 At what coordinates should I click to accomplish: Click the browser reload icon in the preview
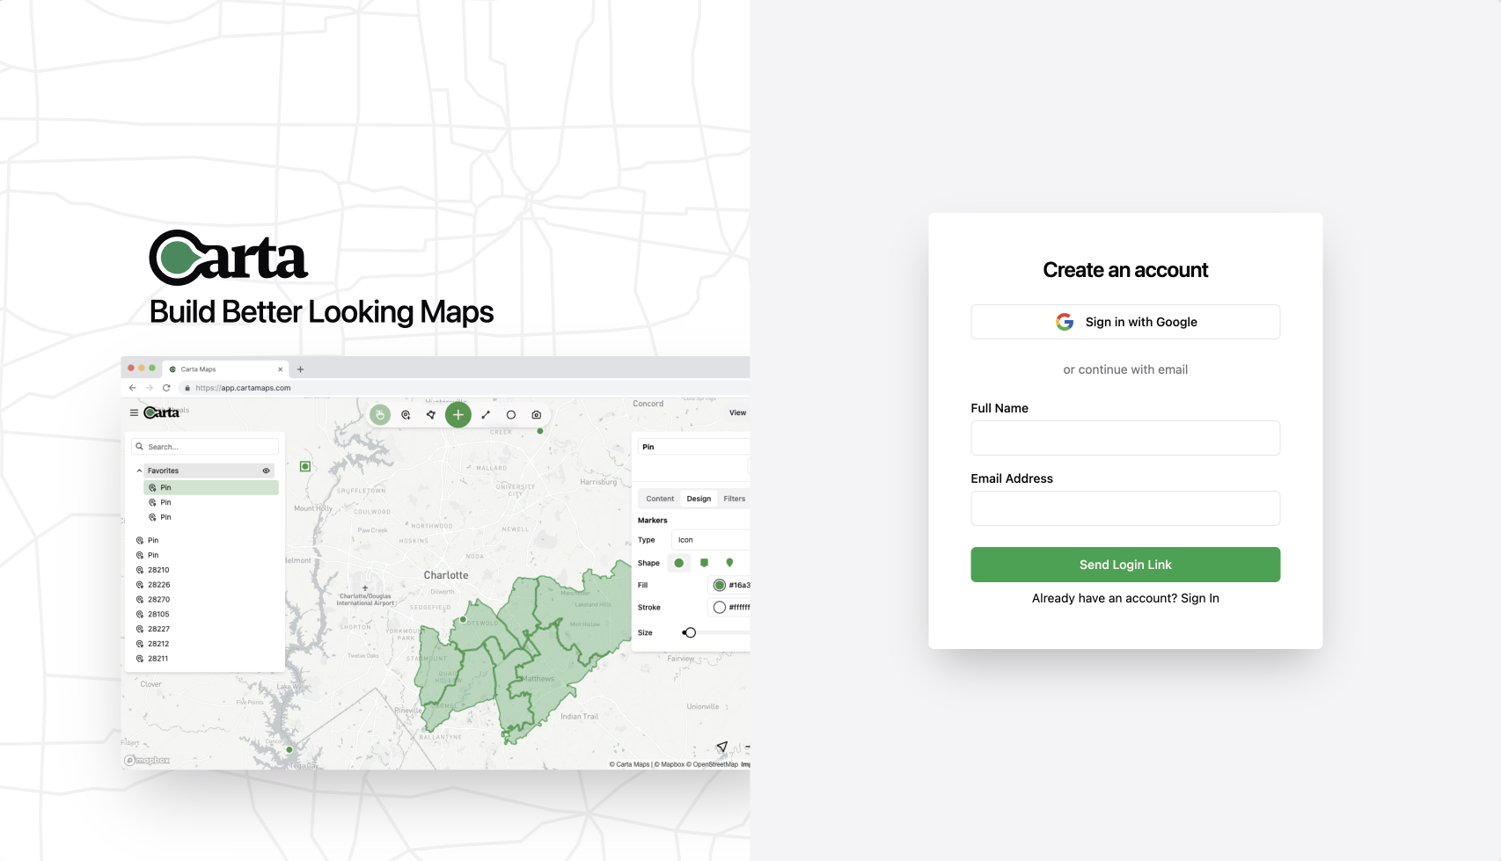click(166, 388)
